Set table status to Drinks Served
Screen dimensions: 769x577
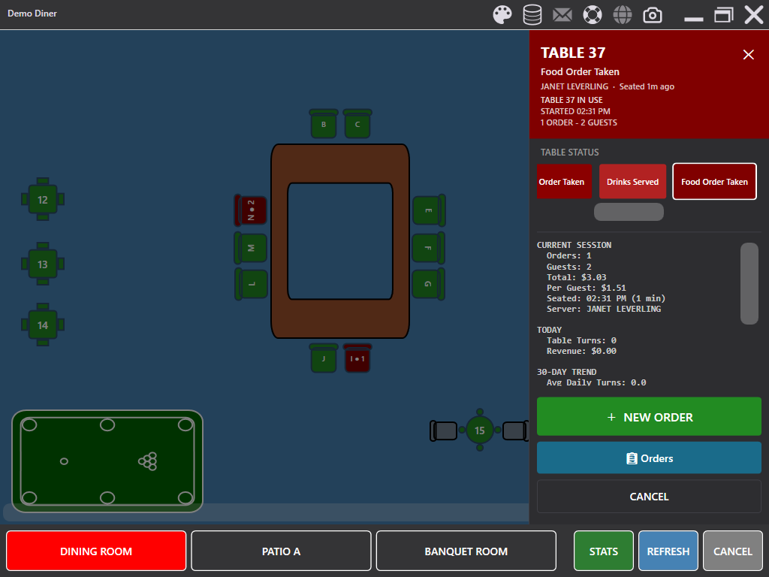click(x=632, y=182)
